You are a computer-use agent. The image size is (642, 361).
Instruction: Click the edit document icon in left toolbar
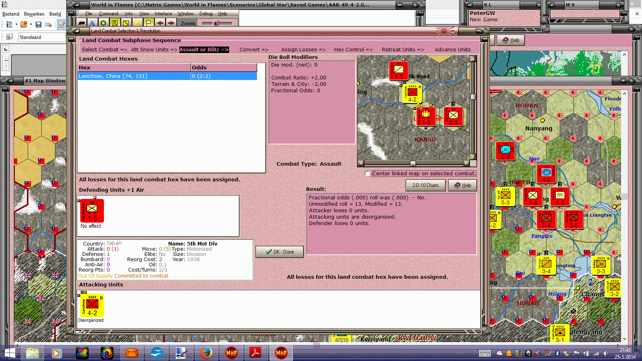pyautogui.click(x=61, y=24)
